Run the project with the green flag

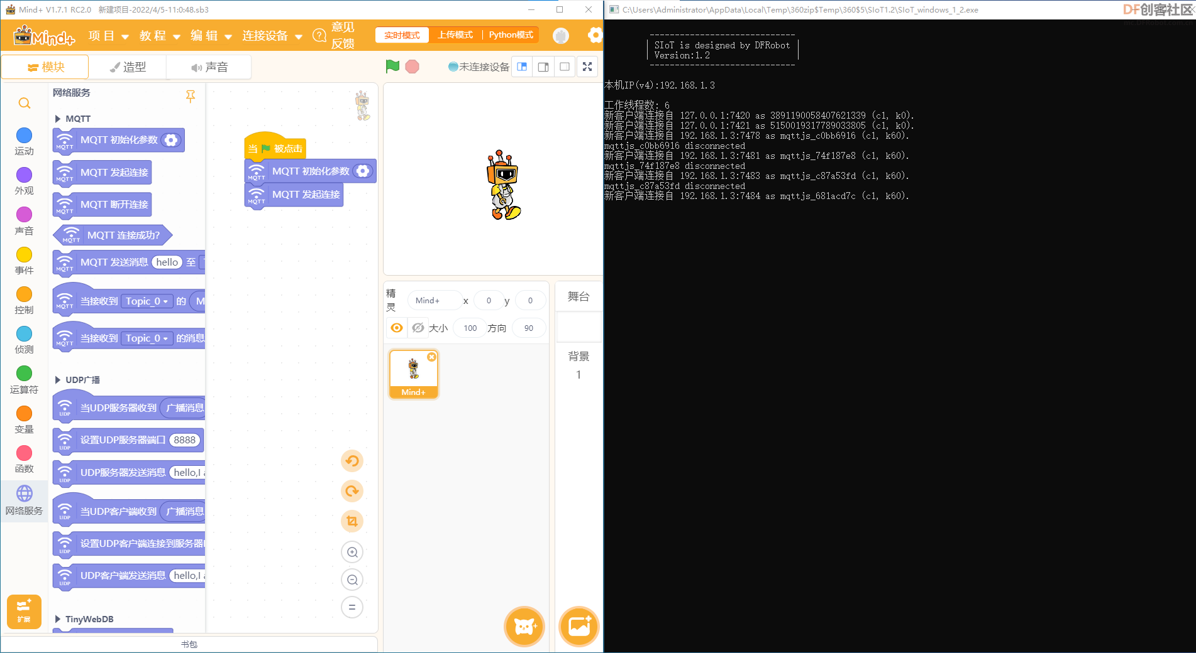[x=392, y=67]
